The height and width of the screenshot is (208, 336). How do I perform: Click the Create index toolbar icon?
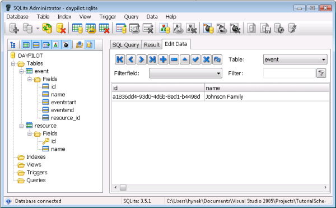165,28
